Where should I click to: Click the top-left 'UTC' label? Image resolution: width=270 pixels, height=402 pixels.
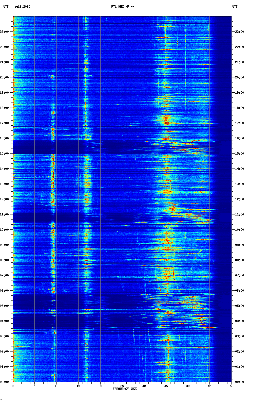(x=6, y=7)
